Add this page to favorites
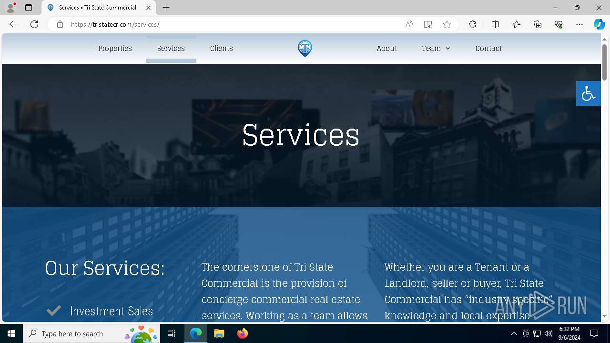The width and height of the screenshot is (610, 343). (x=447, y=24)
